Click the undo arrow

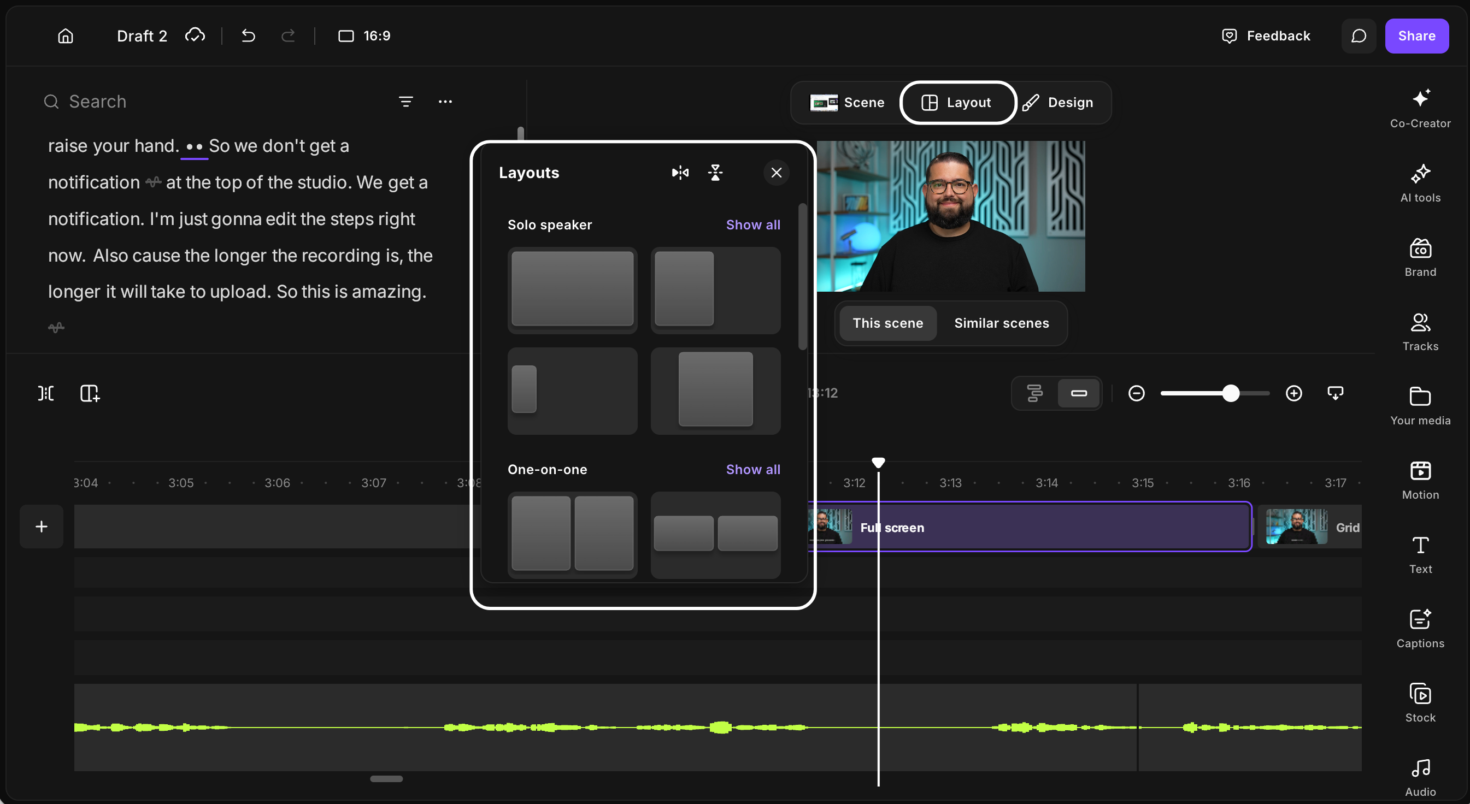click(248, 36)
